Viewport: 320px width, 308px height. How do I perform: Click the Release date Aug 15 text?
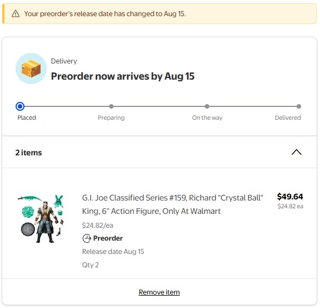pyautogui.click(x=113, y=251)
